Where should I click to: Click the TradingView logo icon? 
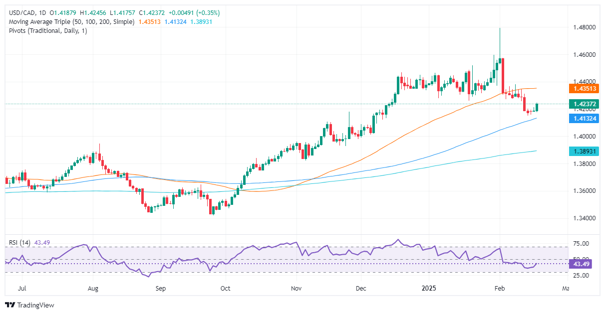[10, 305]
